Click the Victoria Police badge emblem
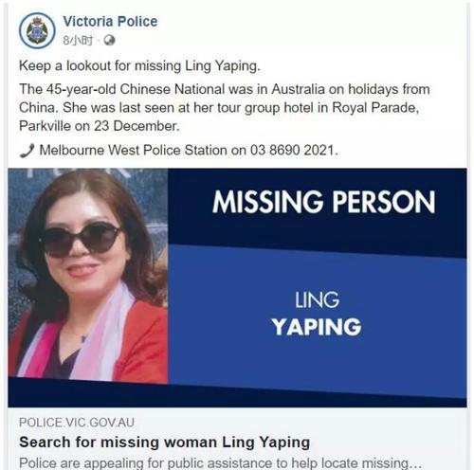Screen dimensions: 474x470 37,30
